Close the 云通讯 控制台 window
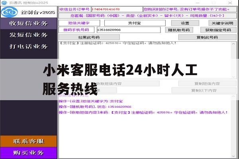The height and width of the screenshot is (159, 239). 230,3
